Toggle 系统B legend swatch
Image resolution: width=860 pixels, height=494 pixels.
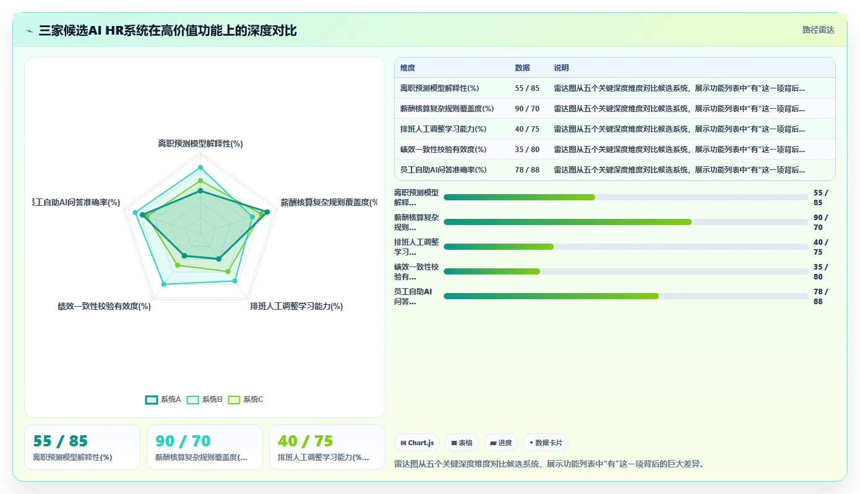point(193,399)
